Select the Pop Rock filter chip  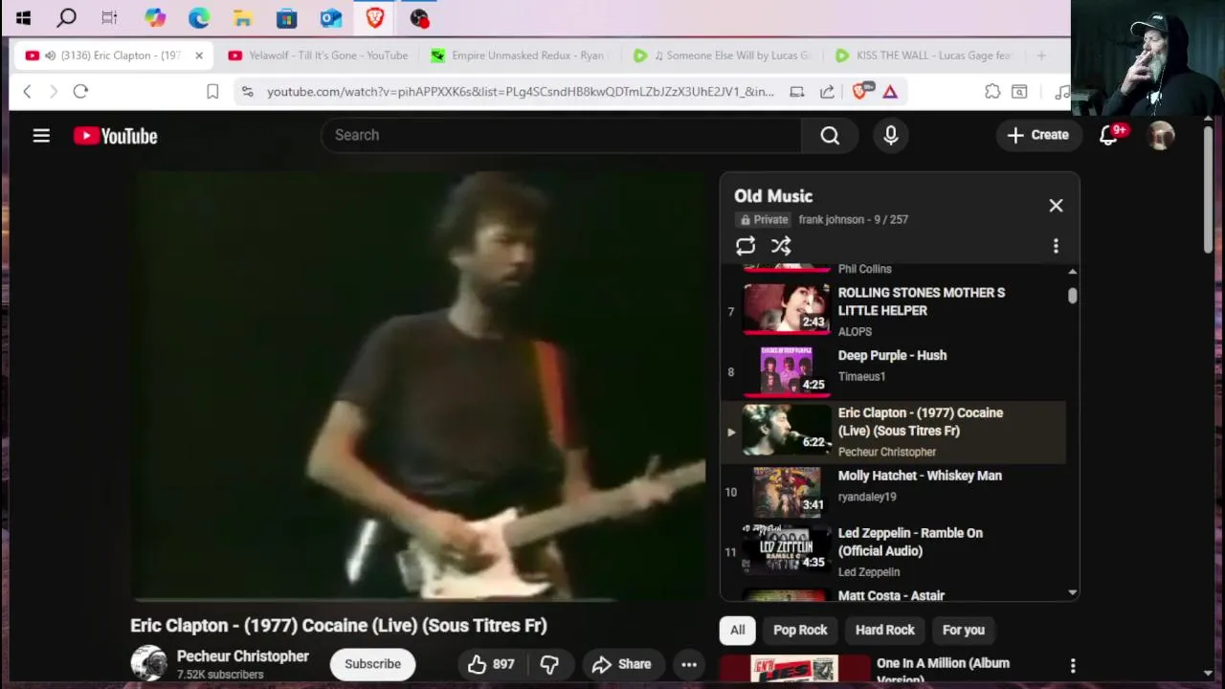tap(800, 630)
